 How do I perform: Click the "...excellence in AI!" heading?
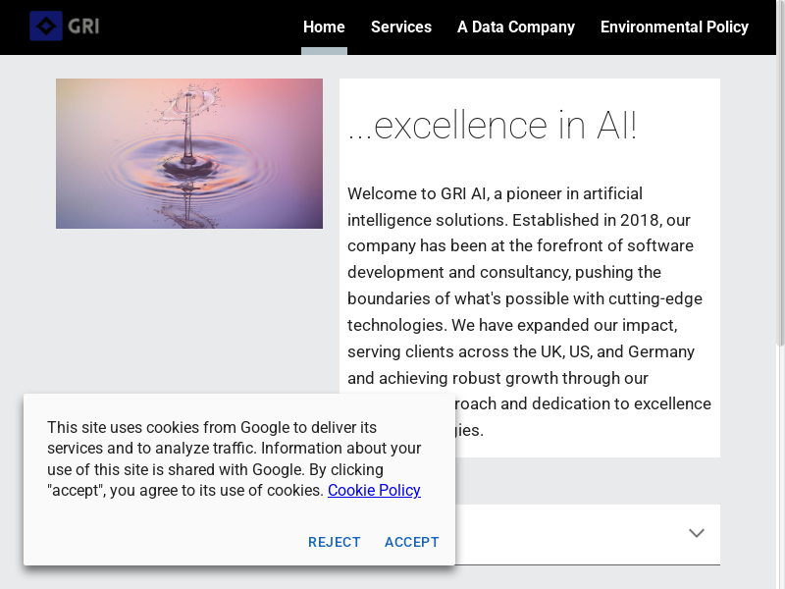[493, 126]
